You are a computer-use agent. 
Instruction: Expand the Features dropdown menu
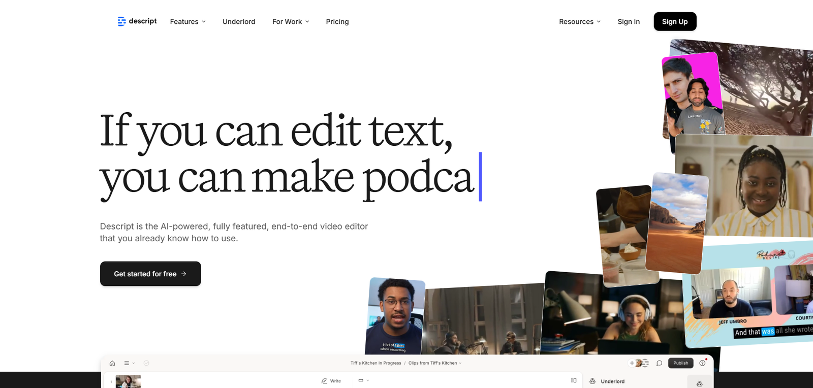187,21
